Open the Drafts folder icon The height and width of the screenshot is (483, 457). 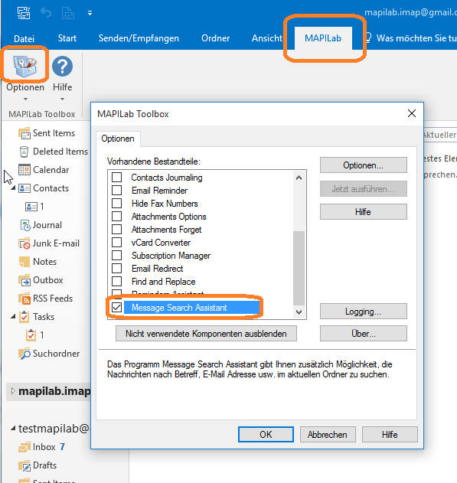[x=24, y=465]
